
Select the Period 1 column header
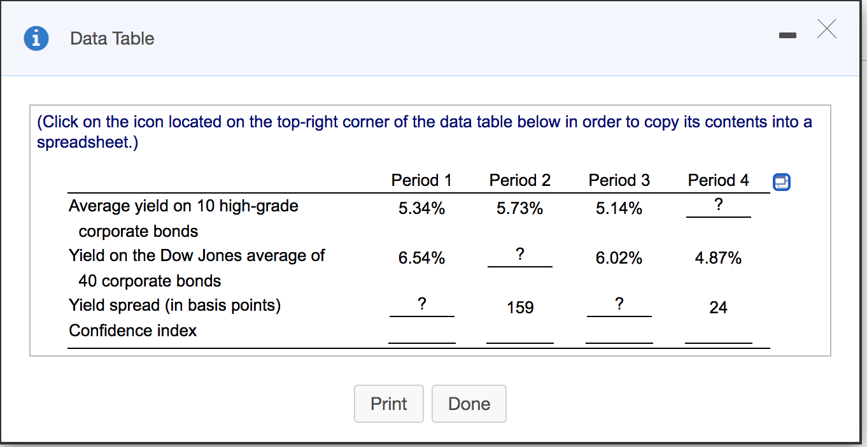click(x=421, y=180)
